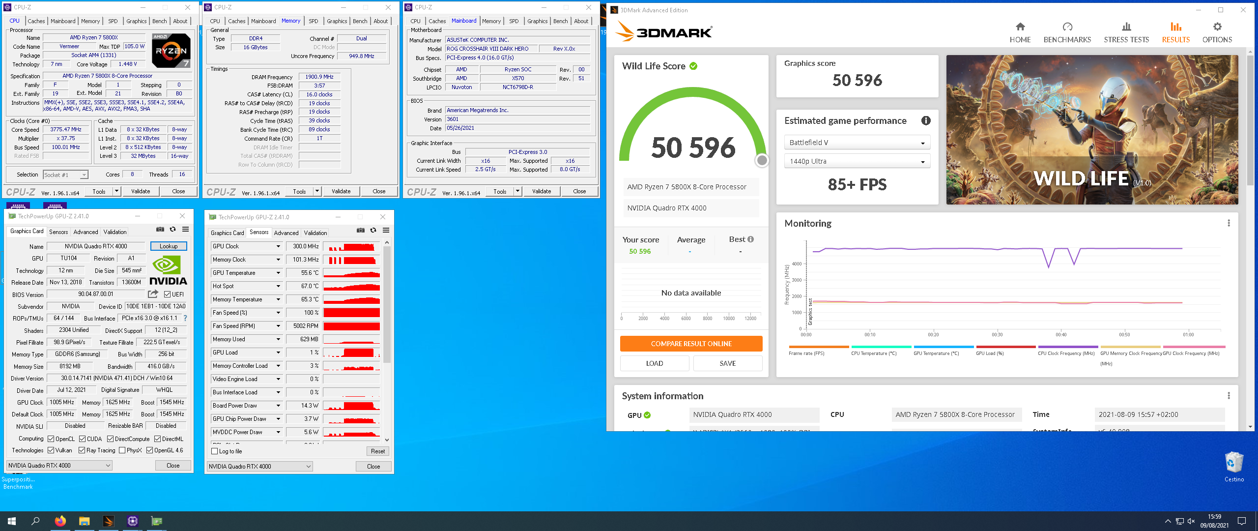The width and height of the screenshot is (1258, 531).
Task: Click the NVIDIA logo in GPU-Z
Action: tap(168, 270)
